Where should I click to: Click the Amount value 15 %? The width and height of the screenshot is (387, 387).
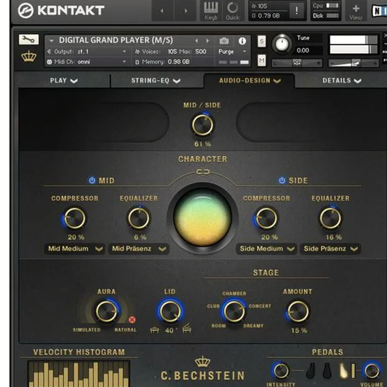[299, 330]
